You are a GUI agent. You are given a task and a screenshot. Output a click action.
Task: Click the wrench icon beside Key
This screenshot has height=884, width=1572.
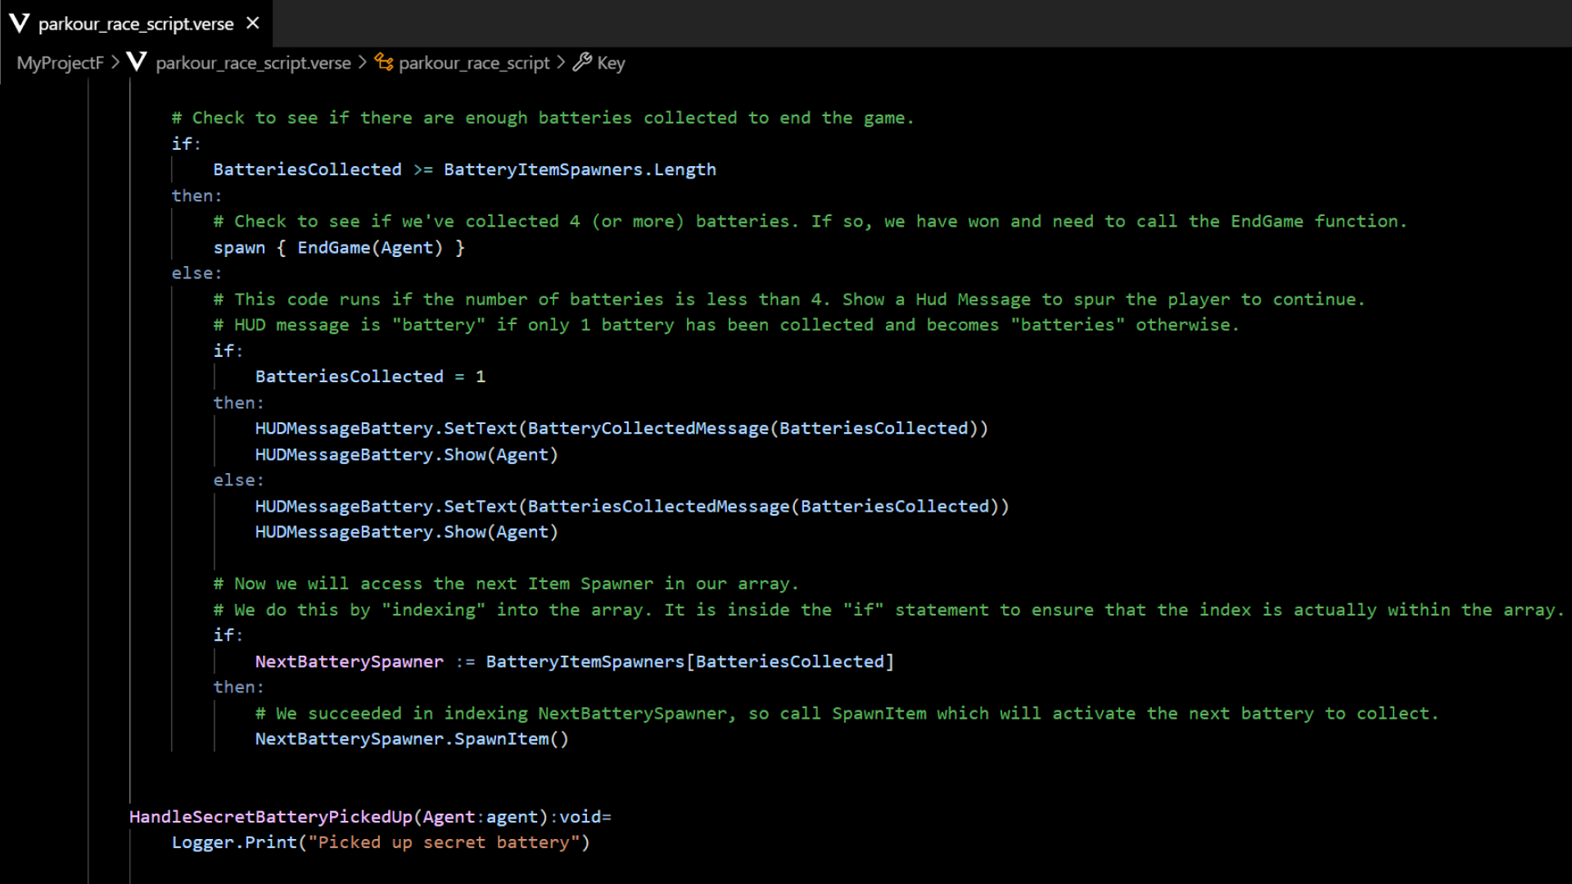point(582,62)
